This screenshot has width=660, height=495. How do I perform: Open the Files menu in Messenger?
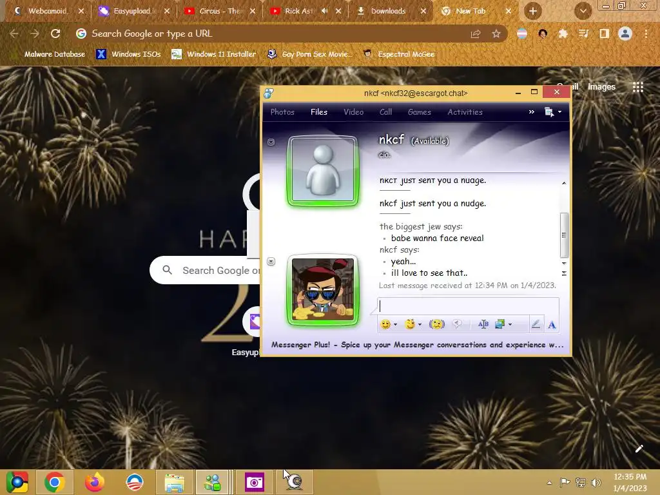click(x=318, y=112)
